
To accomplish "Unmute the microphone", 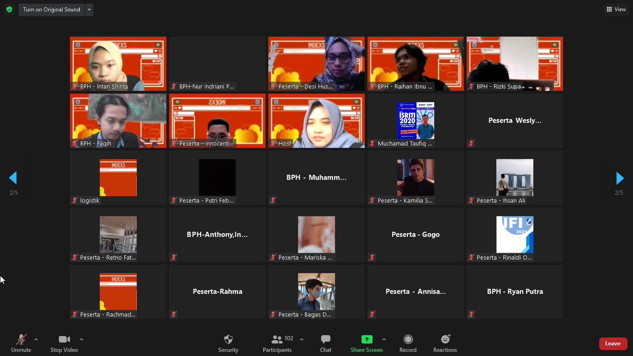I will 21,343.
